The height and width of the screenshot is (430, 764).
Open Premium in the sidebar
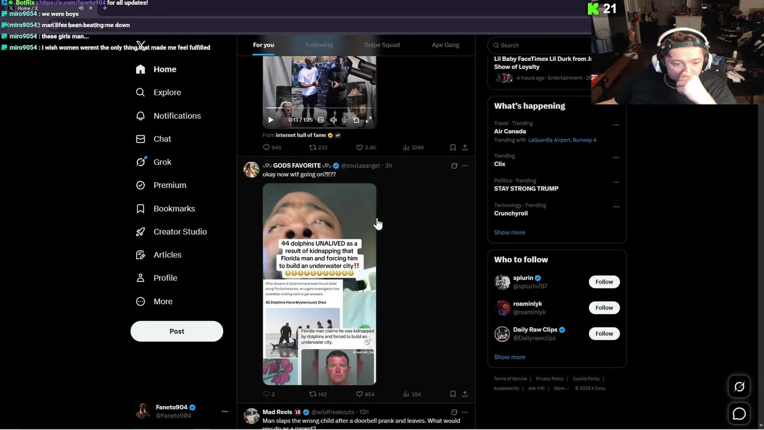click(x=161, y=185)
